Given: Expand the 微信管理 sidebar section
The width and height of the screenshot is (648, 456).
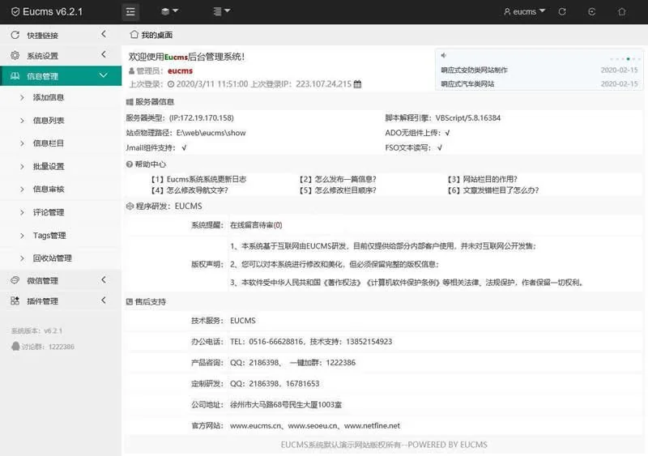Looking at the screenshot, I should coord(55,280).
